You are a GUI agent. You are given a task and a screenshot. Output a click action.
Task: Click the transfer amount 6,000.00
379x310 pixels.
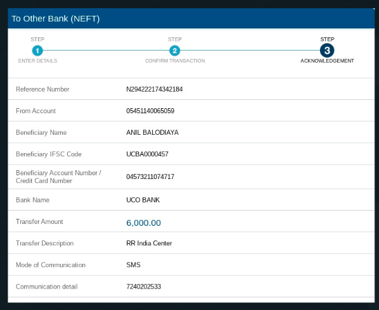144,223
